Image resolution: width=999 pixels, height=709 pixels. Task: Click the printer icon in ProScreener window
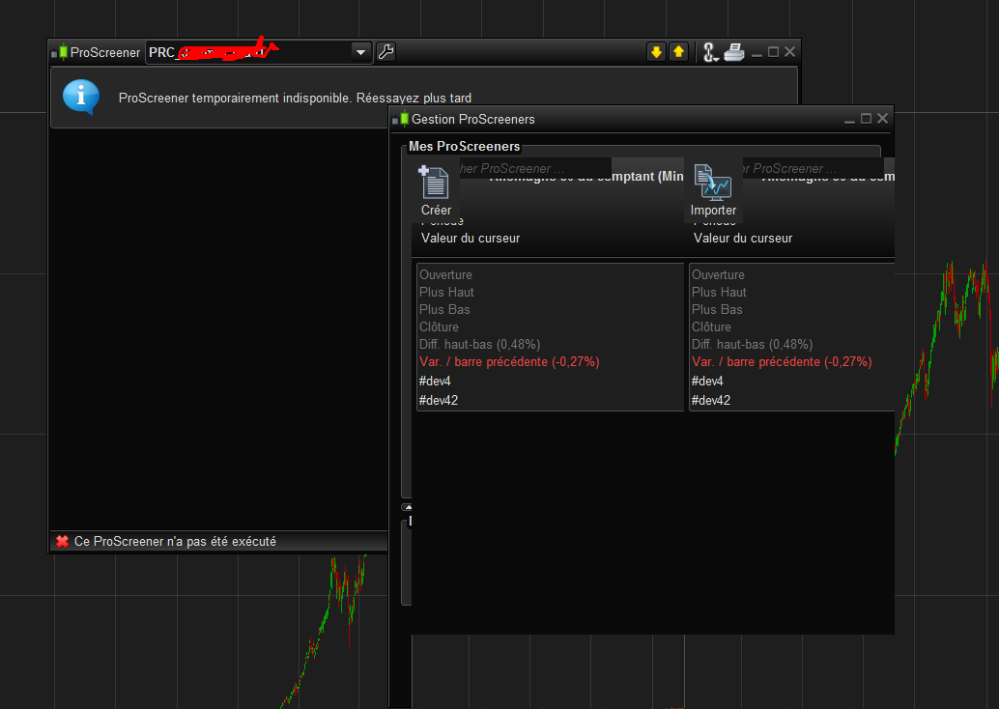tap(734, 51)
